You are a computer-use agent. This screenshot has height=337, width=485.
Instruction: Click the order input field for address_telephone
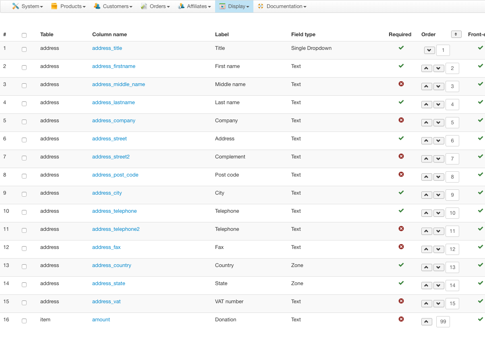click(452, 213)
